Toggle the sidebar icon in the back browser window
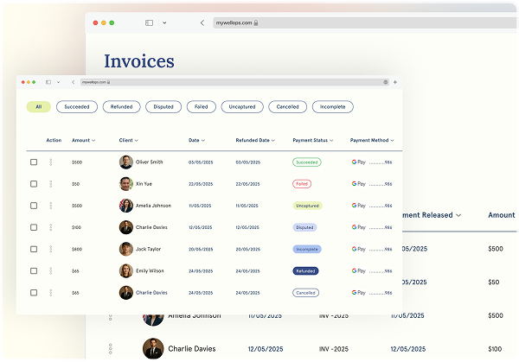Image resolution: width=519 pixels, height=362 pixels. coord(149,22)
